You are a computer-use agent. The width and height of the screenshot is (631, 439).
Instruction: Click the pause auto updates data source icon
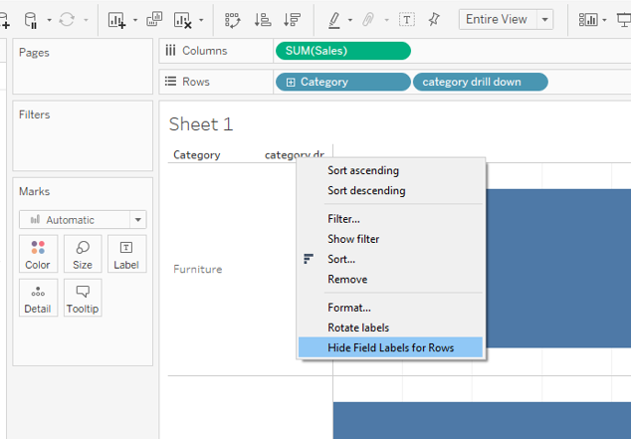31,20
